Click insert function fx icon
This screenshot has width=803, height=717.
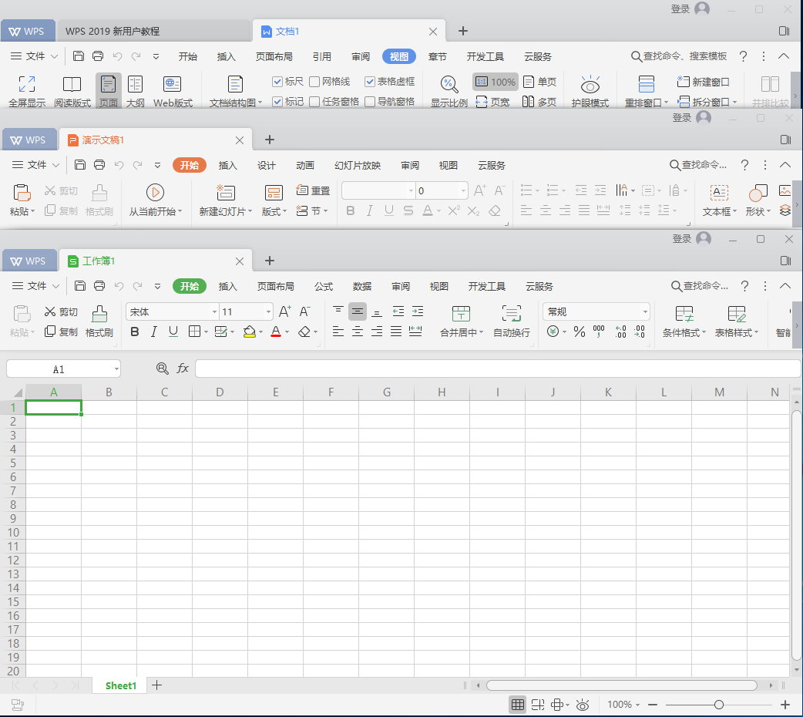click(x=183, y=368)
